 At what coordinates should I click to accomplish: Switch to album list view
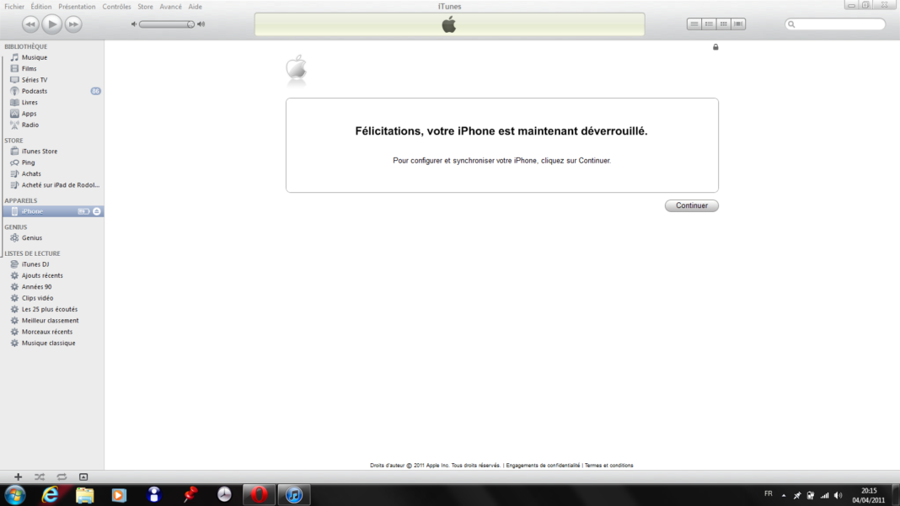(x=709, y=24)
